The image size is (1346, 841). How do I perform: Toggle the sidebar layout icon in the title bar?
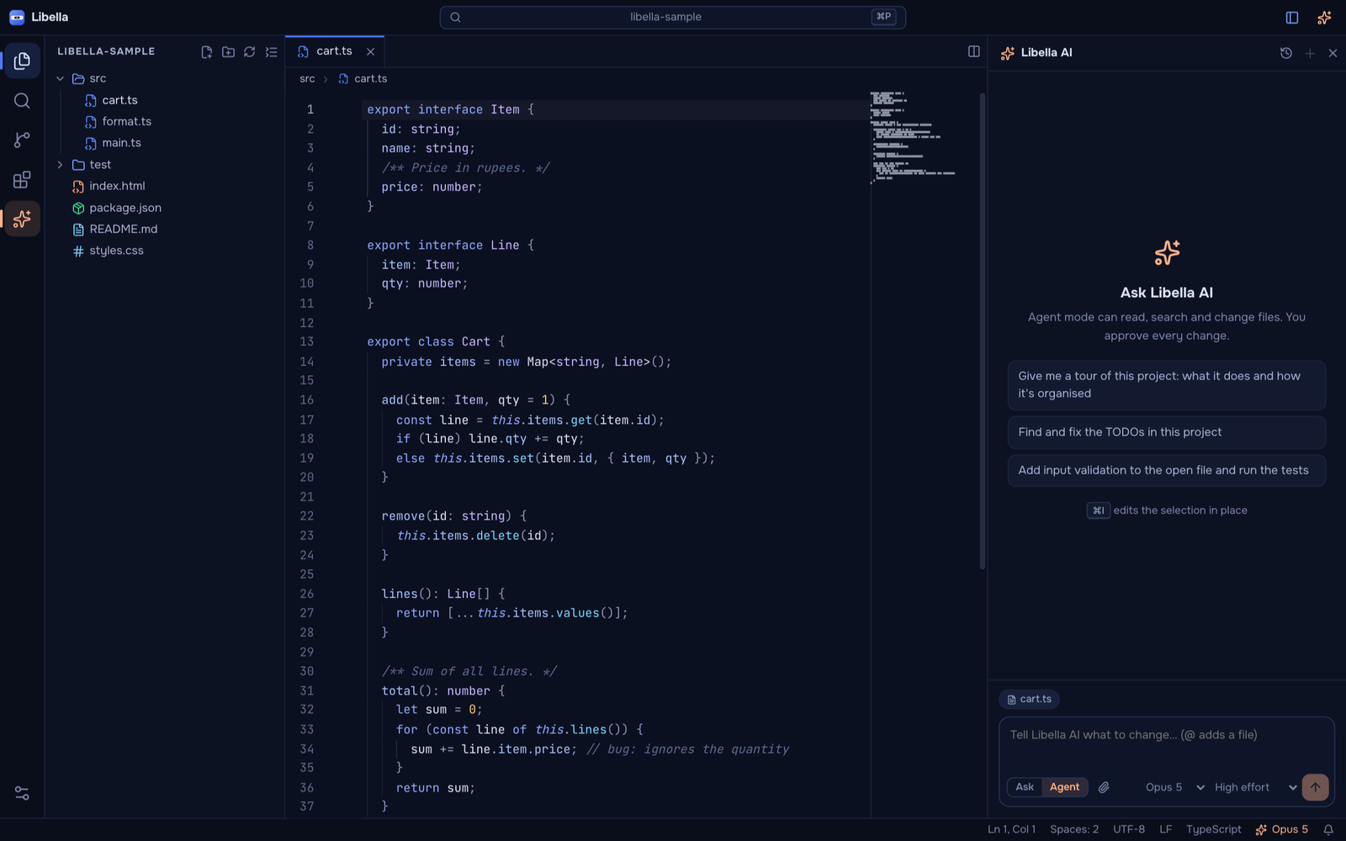(1292, 17)
